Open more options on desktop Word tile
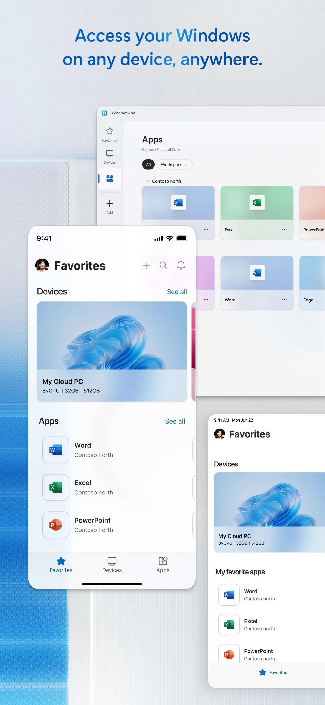The image size is (325, 705). 284,299
